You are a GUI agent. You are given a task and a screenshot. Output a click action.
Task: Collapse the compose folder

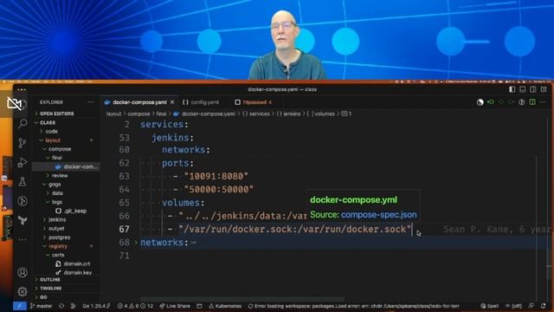point(60,149)
